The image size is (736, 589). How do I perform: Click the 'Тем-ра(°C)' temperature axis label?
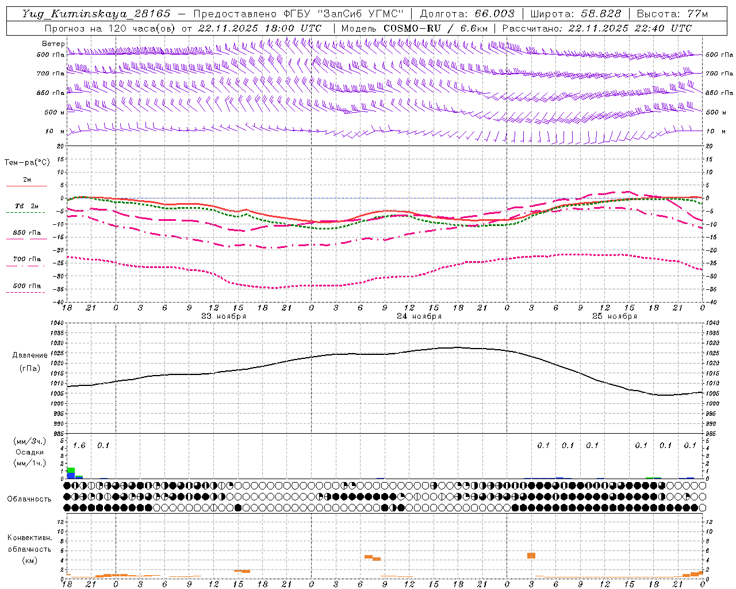[27, 163]
